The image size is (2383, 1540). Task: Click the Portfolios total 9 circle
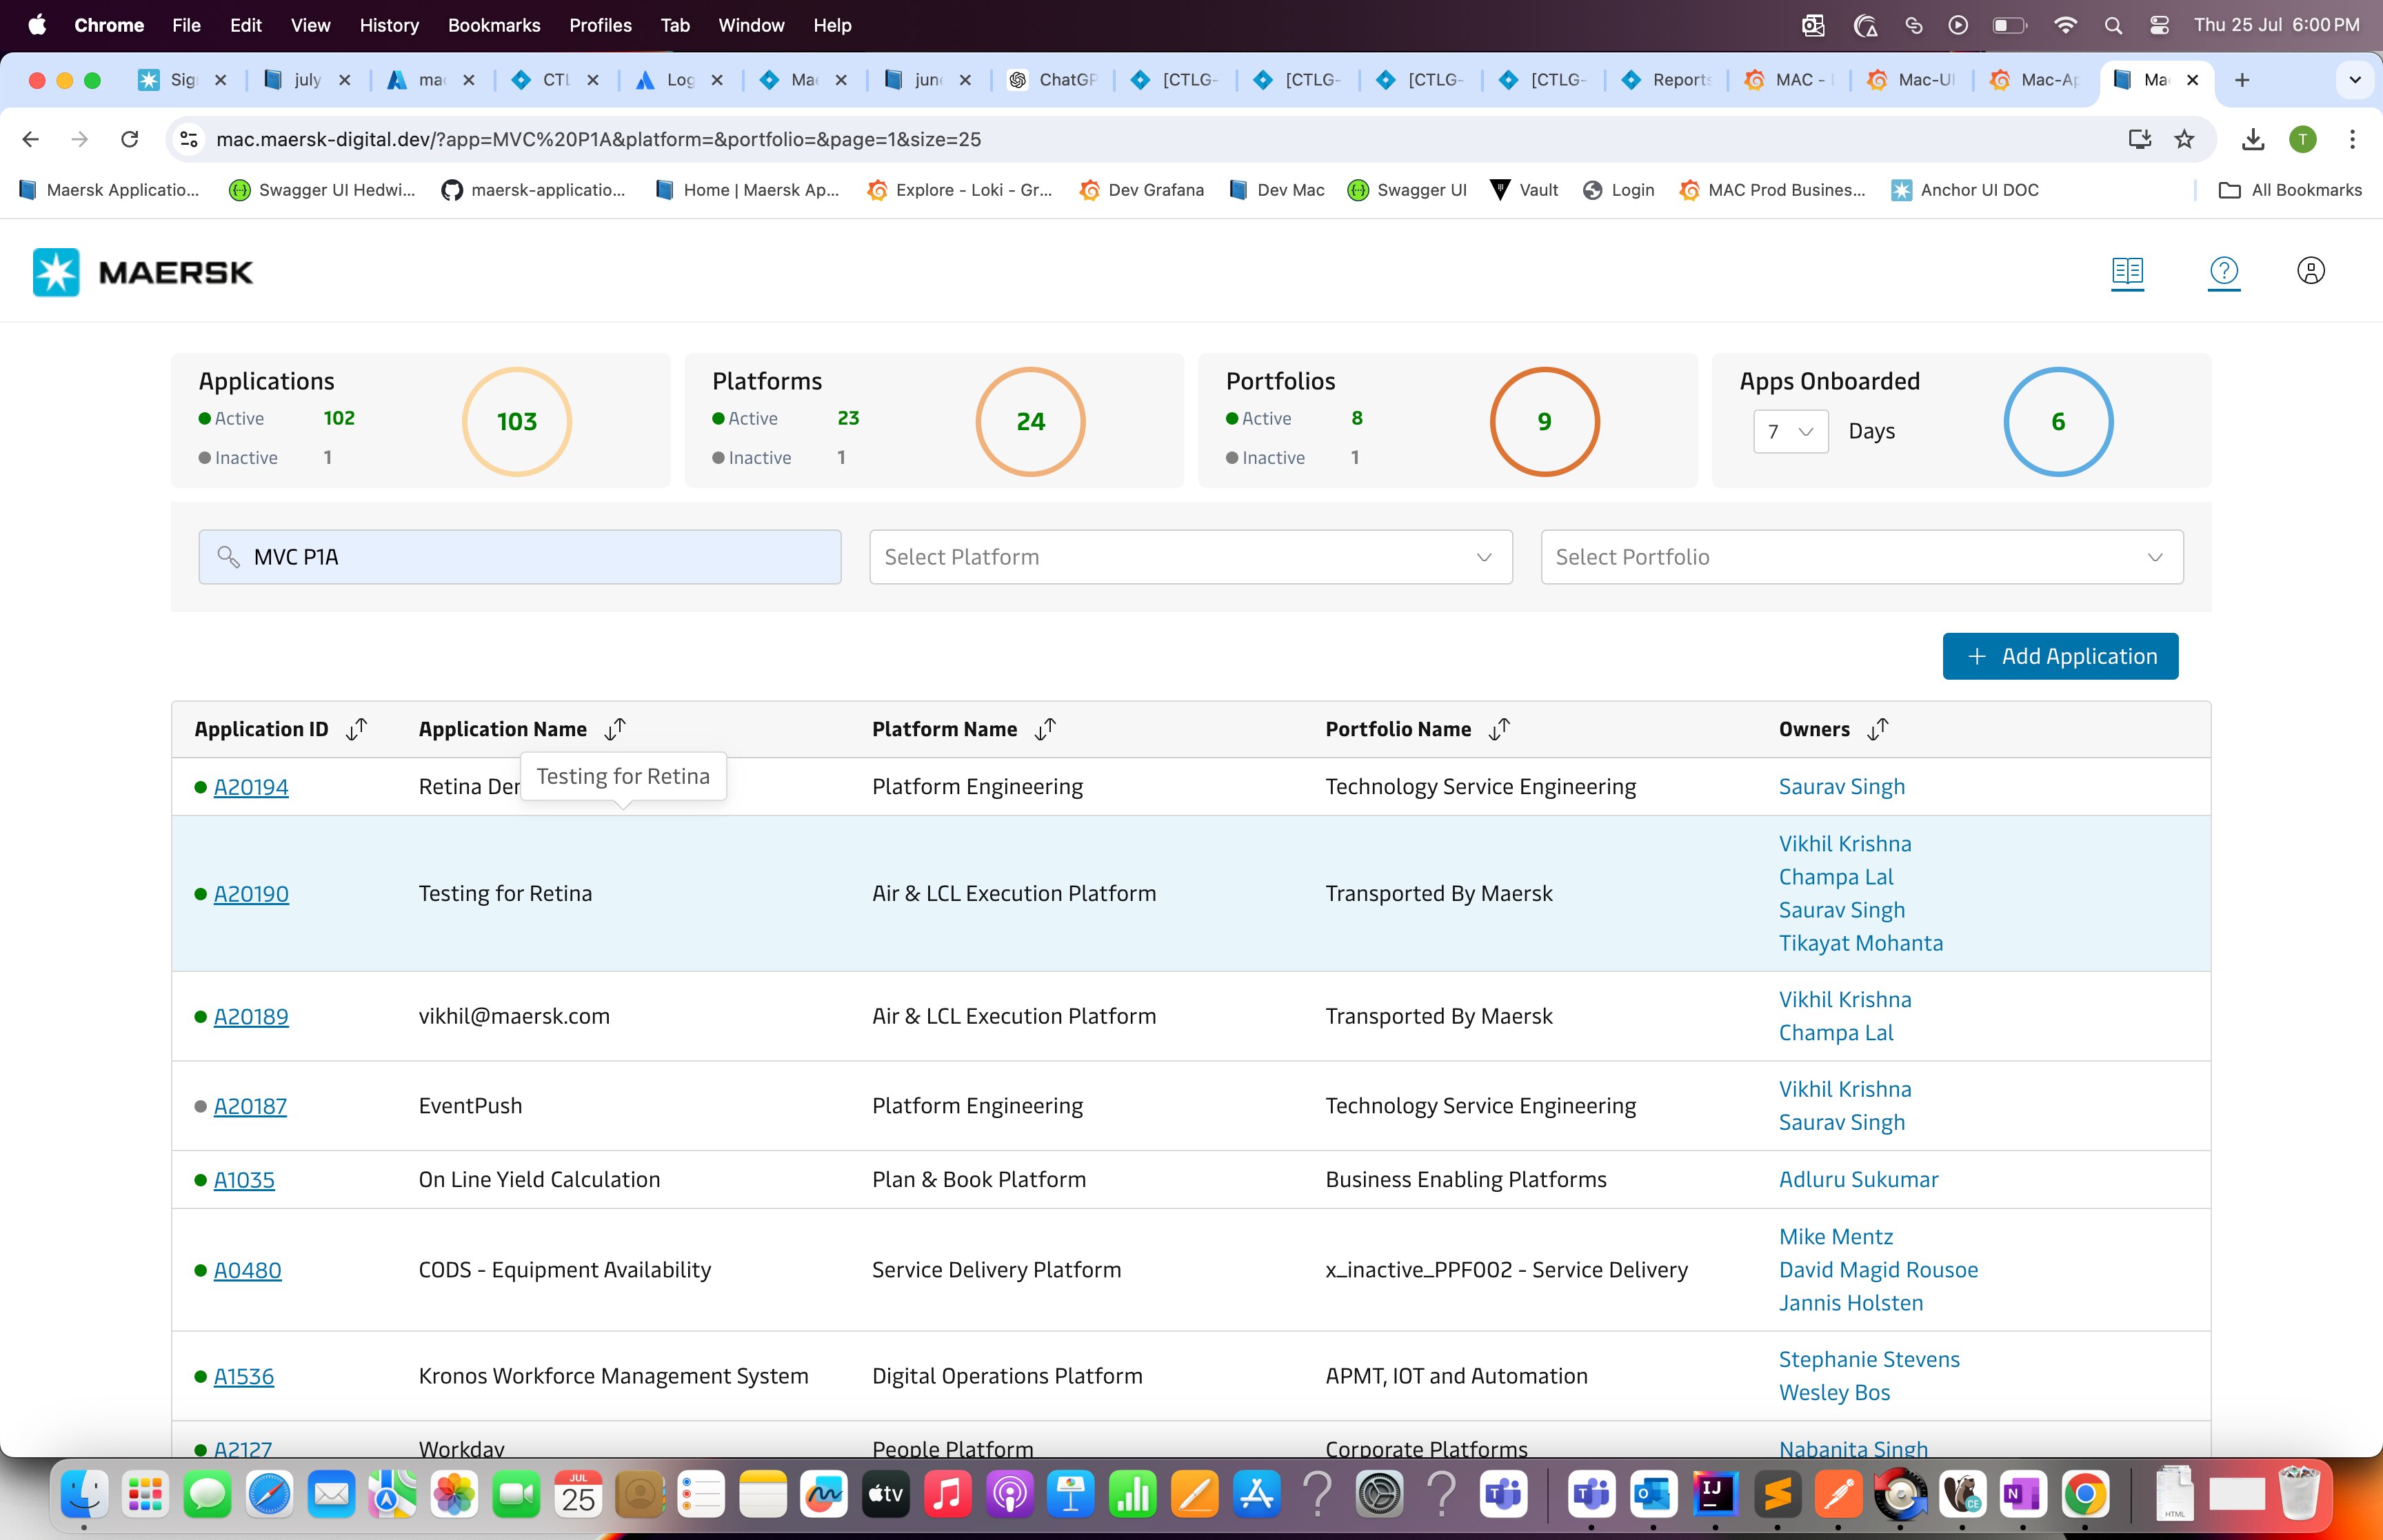click(1545, 422)
